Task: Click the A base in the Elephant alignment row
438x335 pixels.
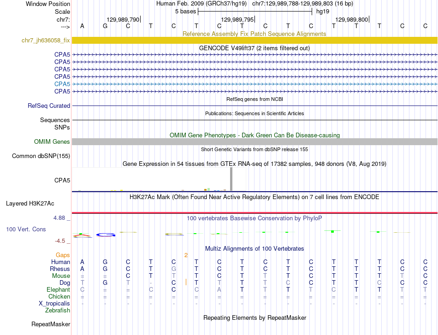Action: coord(219,290)
